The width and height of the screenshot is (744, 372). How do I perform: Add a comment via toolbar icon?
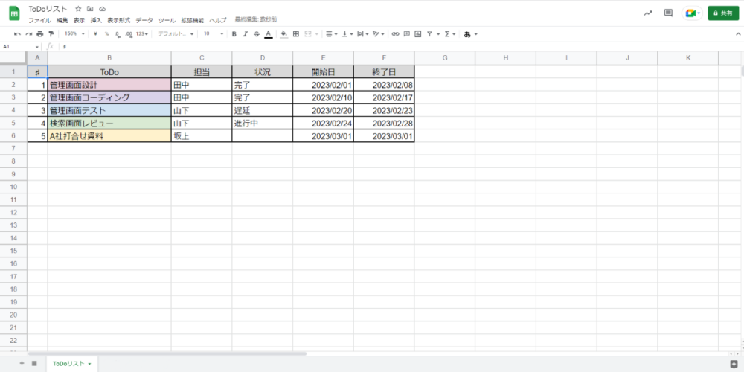pyautogui.click(x=406, y=33)
